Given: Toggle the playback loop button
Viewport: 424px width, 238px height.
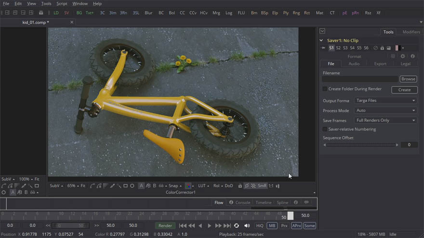Looking at the screenshot, I should (x=237, y=225).
